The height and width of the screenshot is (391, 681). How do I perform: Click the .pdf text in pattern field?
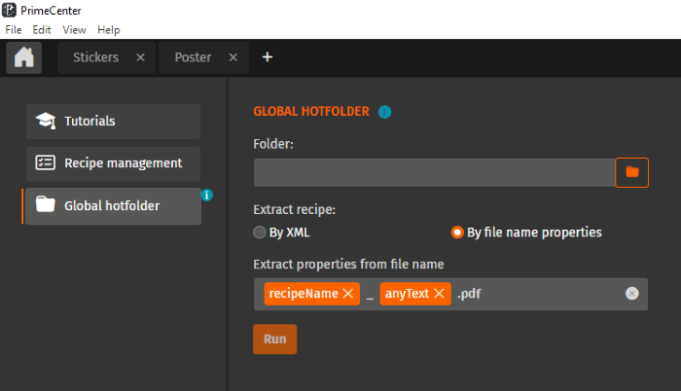click(x=469, y=294)
